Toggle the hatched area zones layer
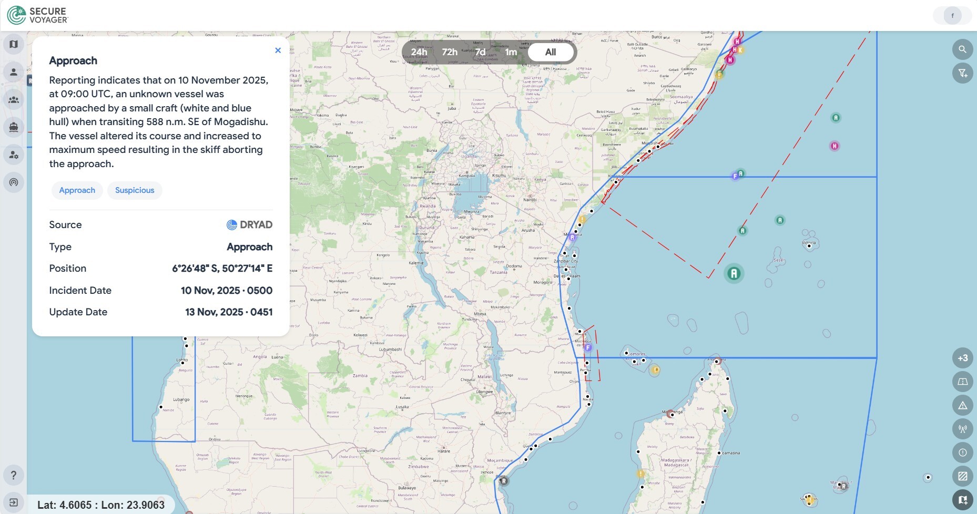Screen dimensions: 977x514 click(962, 476)
